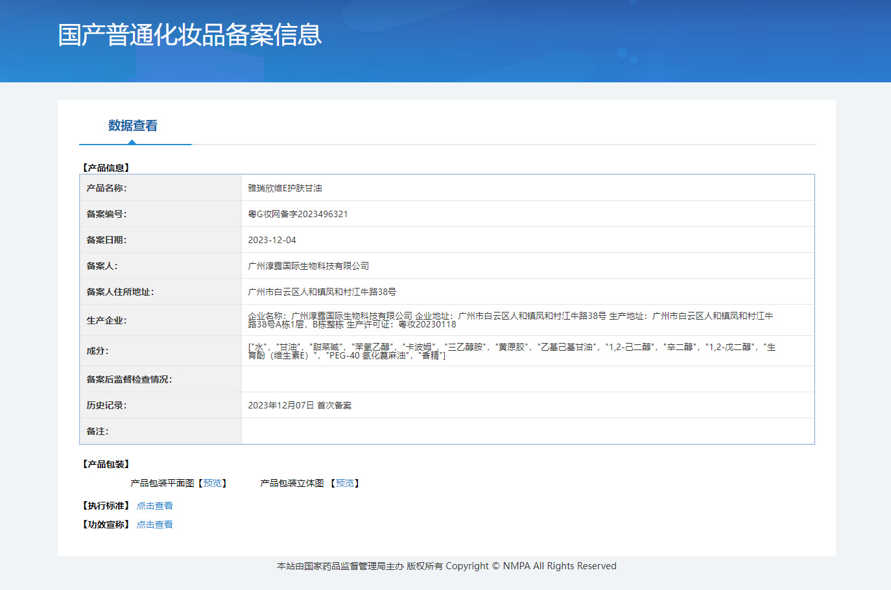Click the 生产企业 details text
This screenshot has width=891, height=590.
click(510, 320)
